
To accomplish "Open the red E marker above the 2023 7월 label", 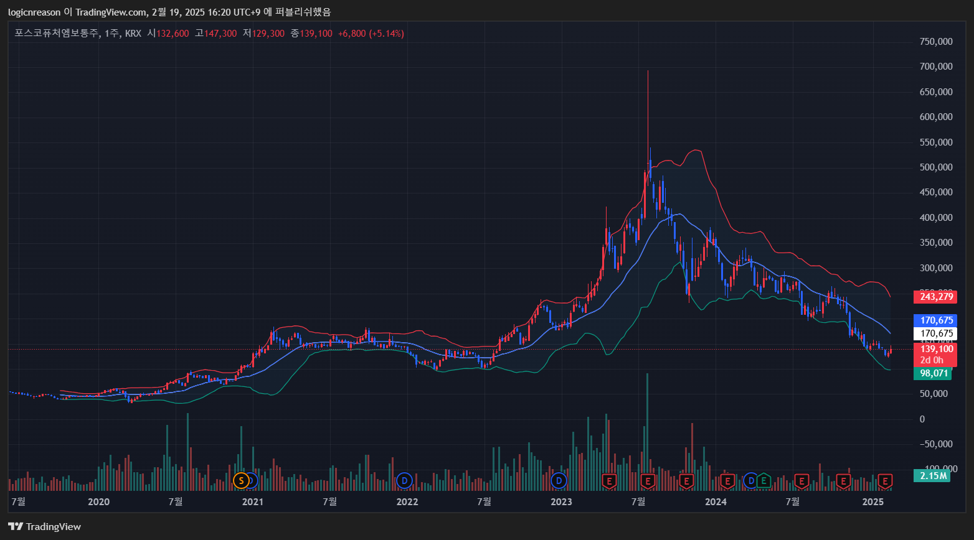I will (x=648, y=480).
